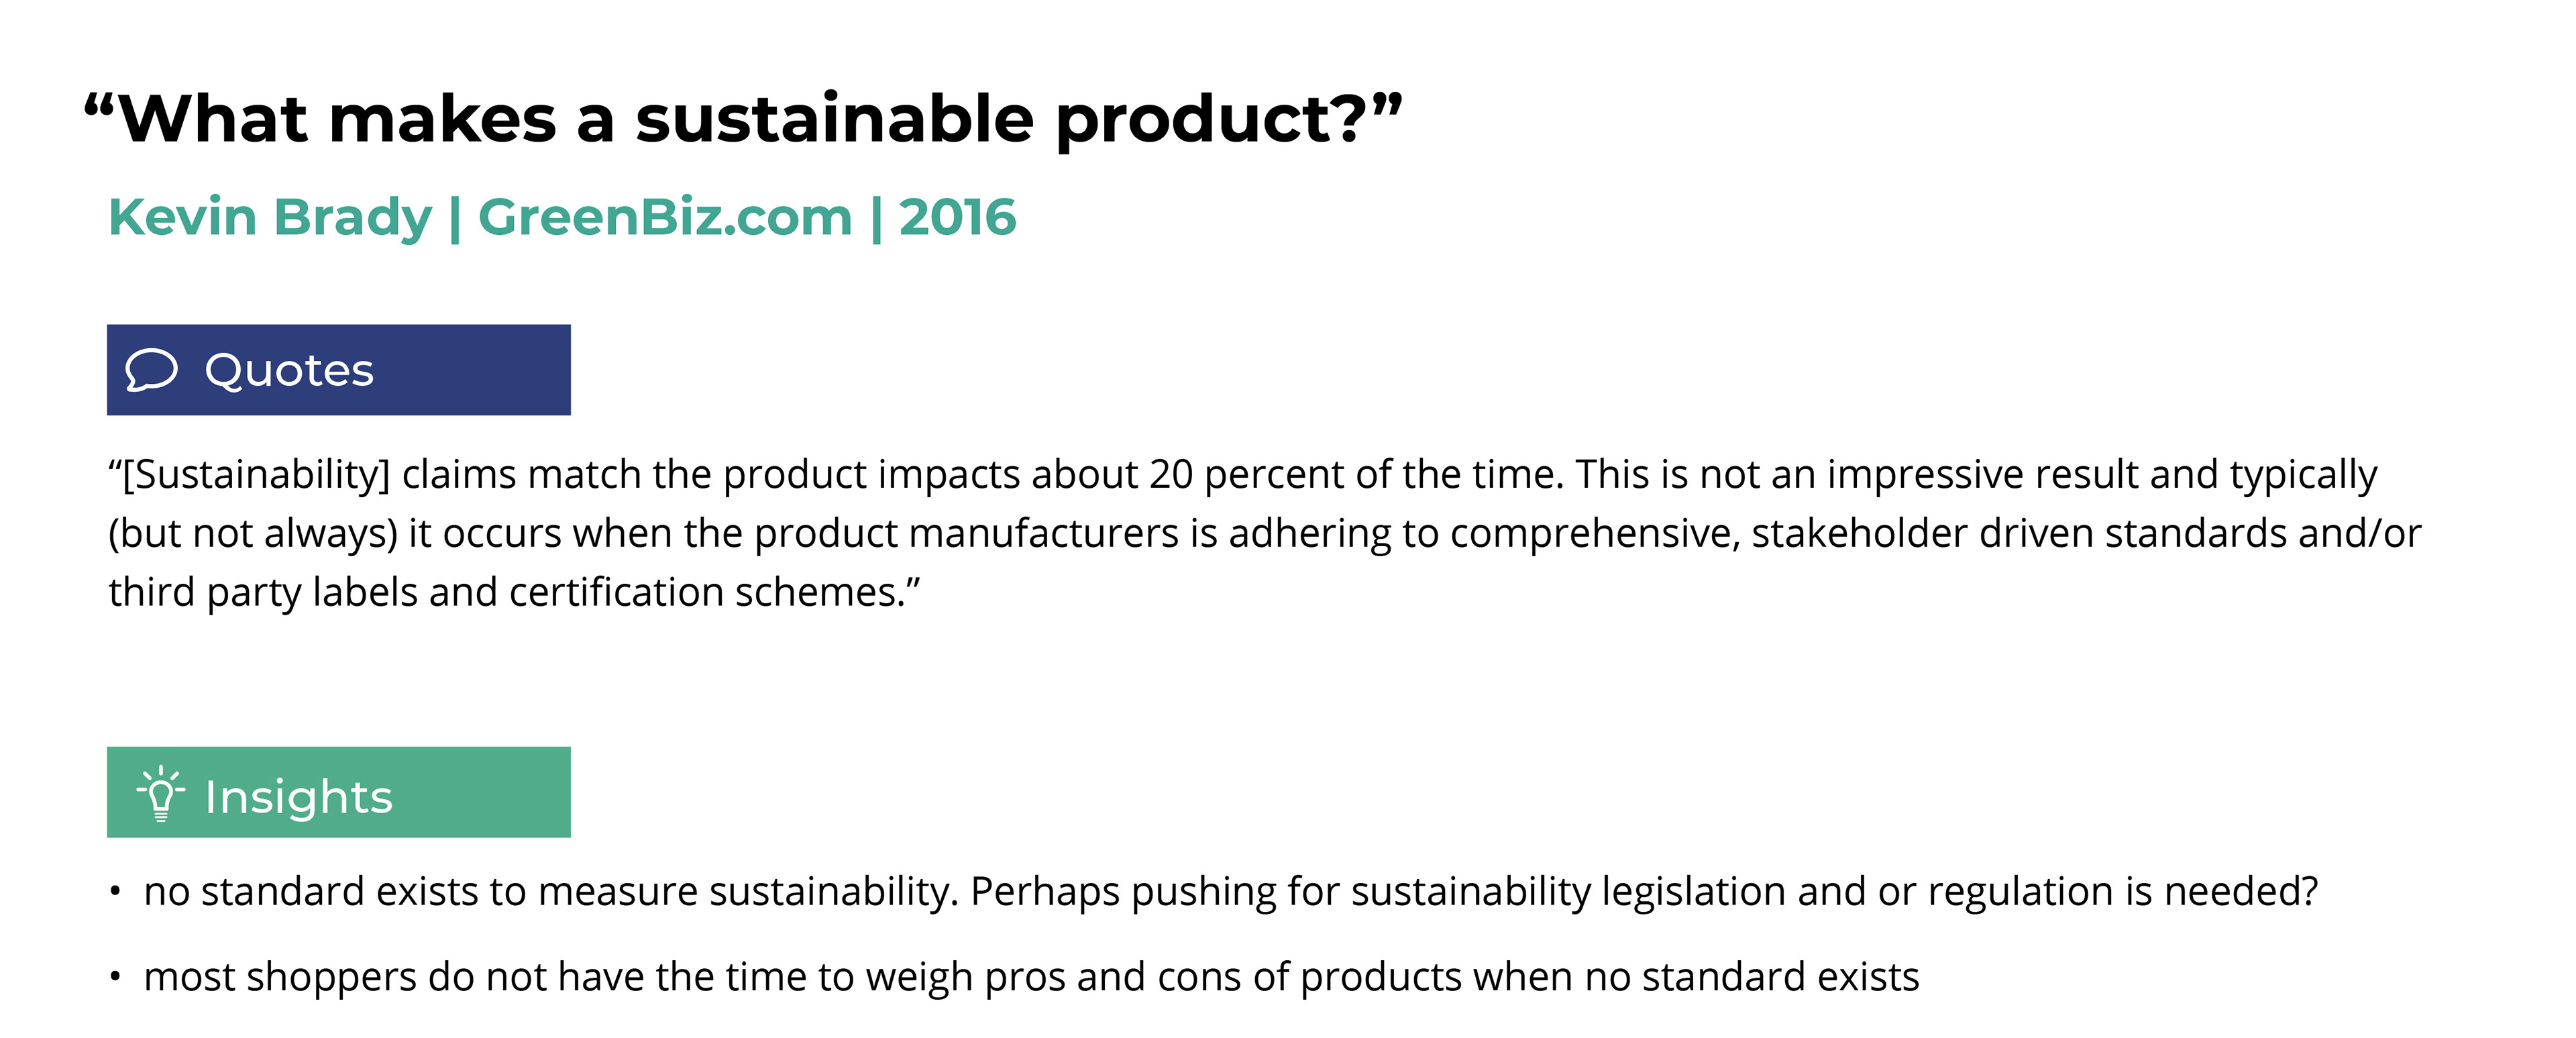Click the bullet point before "no standard exists"
The image size is (2576, 1038).
tap(116, 891)
